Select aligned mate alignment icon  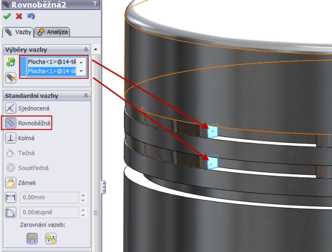(x=32, y=239)
